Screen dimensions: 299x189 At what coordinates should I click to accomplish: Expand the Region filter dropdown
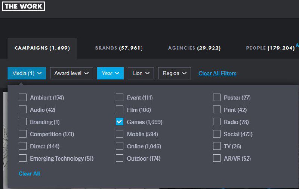(x=175, y=73)
